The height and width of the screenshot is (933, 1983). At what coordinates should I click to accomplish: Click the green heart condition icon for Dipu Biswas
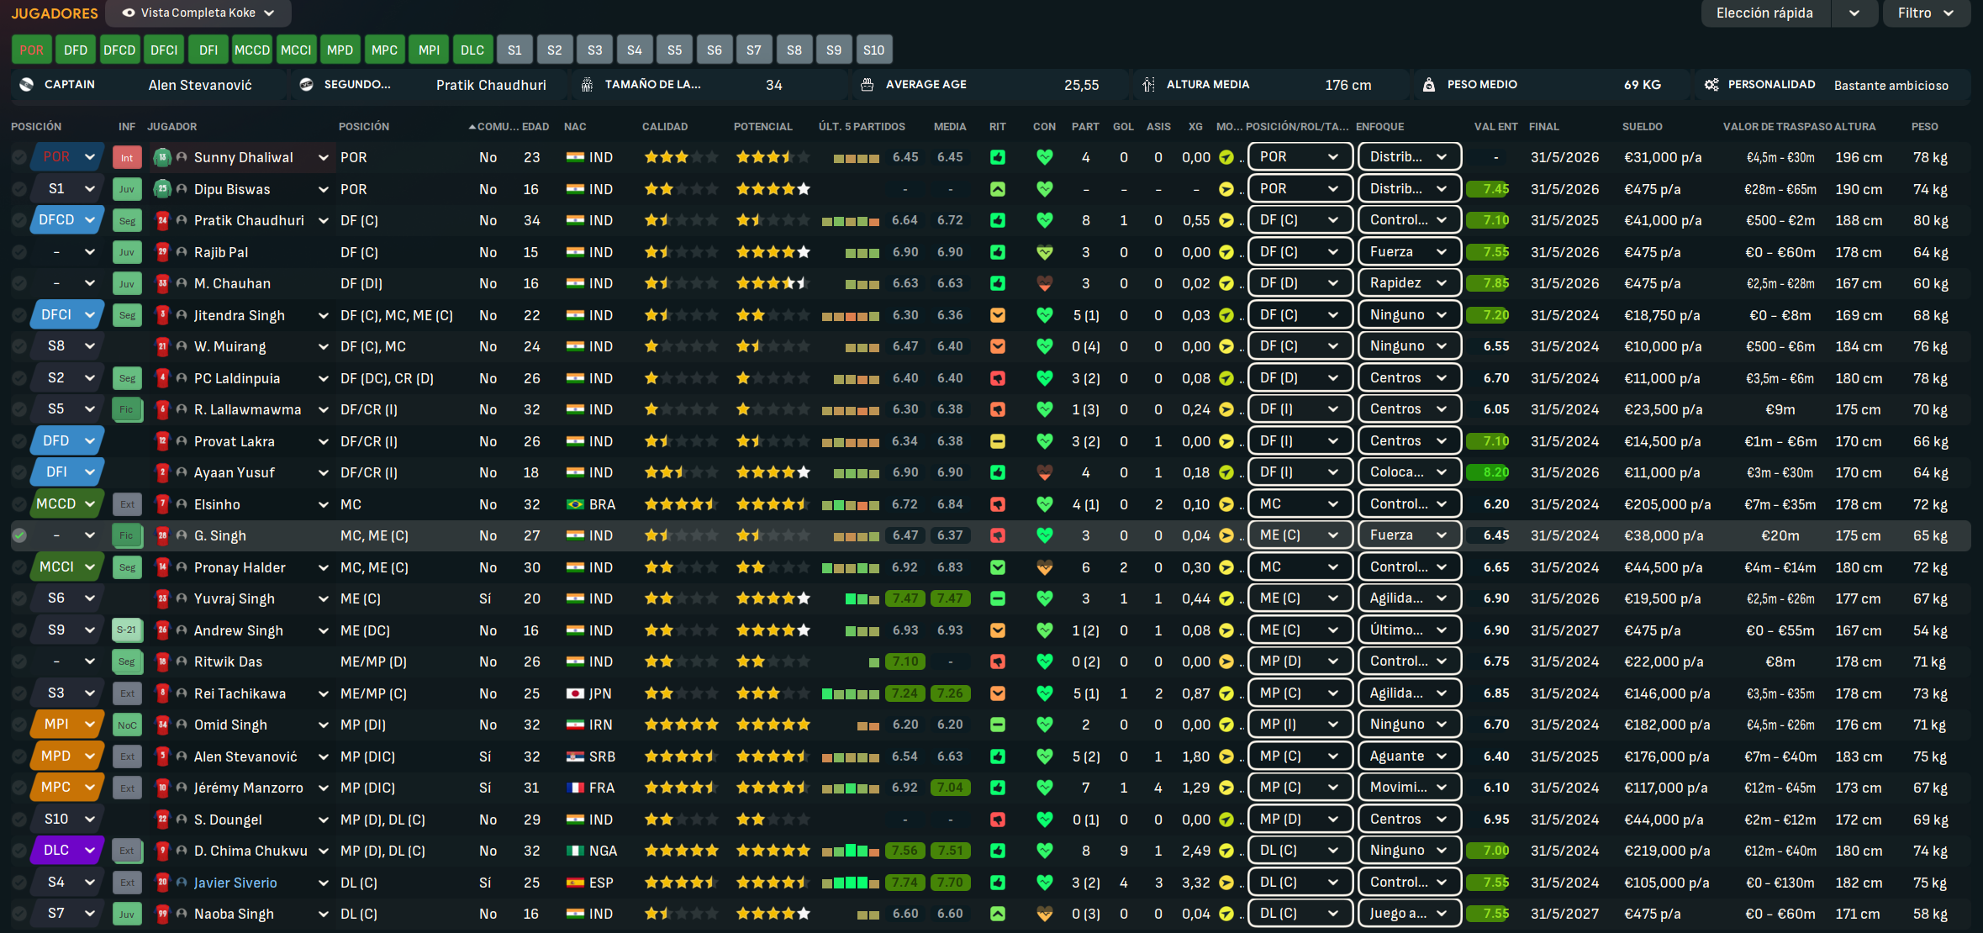(1044, 189)
